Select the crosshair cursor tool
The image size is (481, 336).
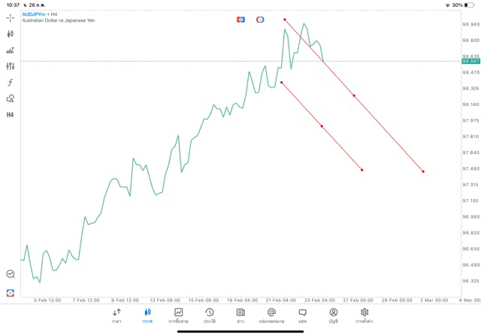tap(11, 17)
